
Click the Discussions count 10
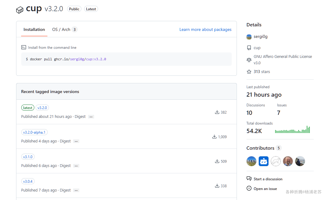point(249,113)
